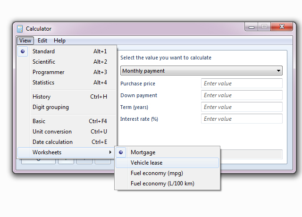The height and width of the screenshot is (217, 302).
Task: Click the Purchase price input field
Action: click(x=242, y=83)
